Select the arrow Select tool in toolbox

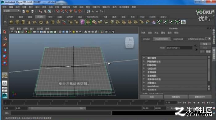tap(5, 32)
